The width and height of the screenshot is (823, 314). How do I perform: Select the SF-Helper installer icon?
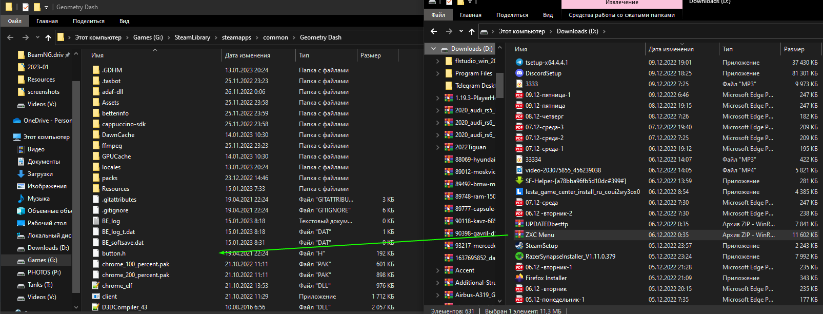(519, 181)
